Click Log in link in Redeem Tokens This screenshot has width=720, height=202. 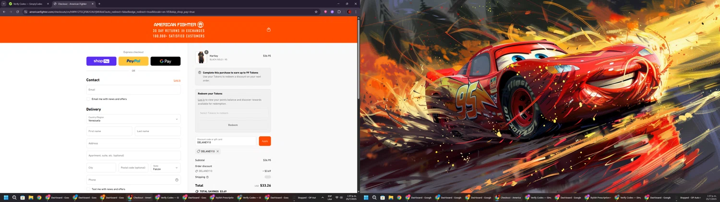click(201, 100)
